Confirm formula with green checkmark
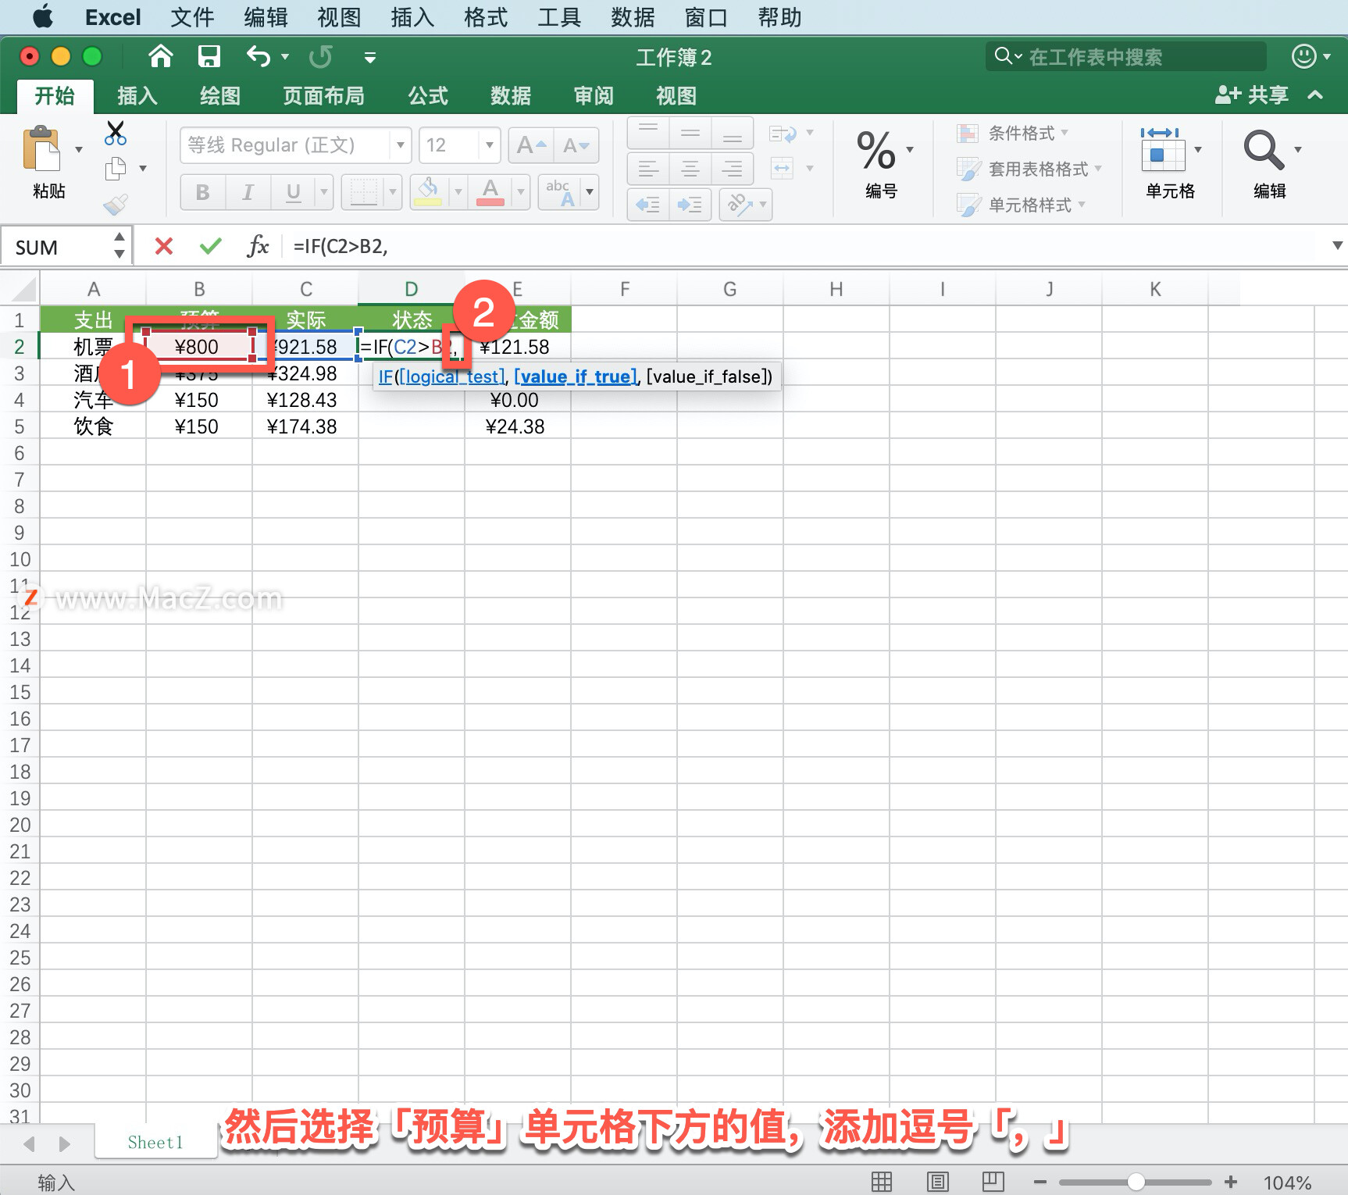Image resolution: width=1348 pixels, height=1195 pixels. tap(211, 247)
